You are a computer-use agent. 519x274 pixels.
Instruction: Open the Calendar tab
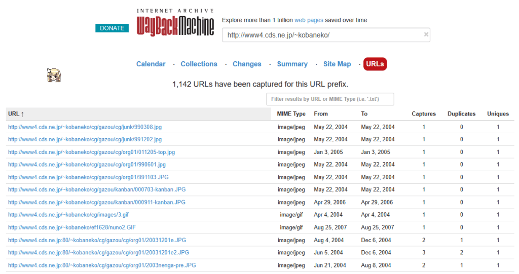151,64
